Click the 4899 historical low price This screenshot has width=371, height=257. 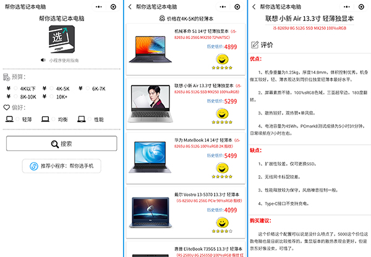(231, 47)
